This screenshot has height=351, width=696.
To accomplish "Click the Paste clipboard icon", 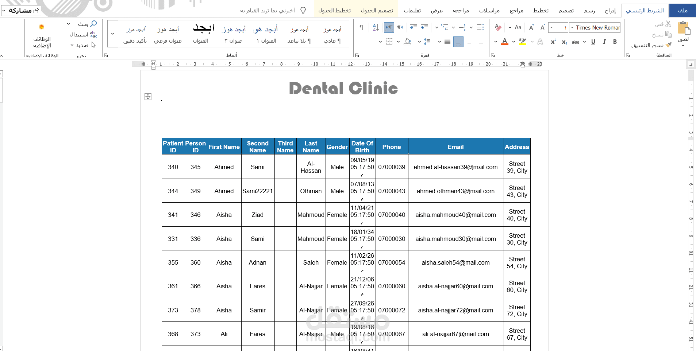I will point(684,28).
